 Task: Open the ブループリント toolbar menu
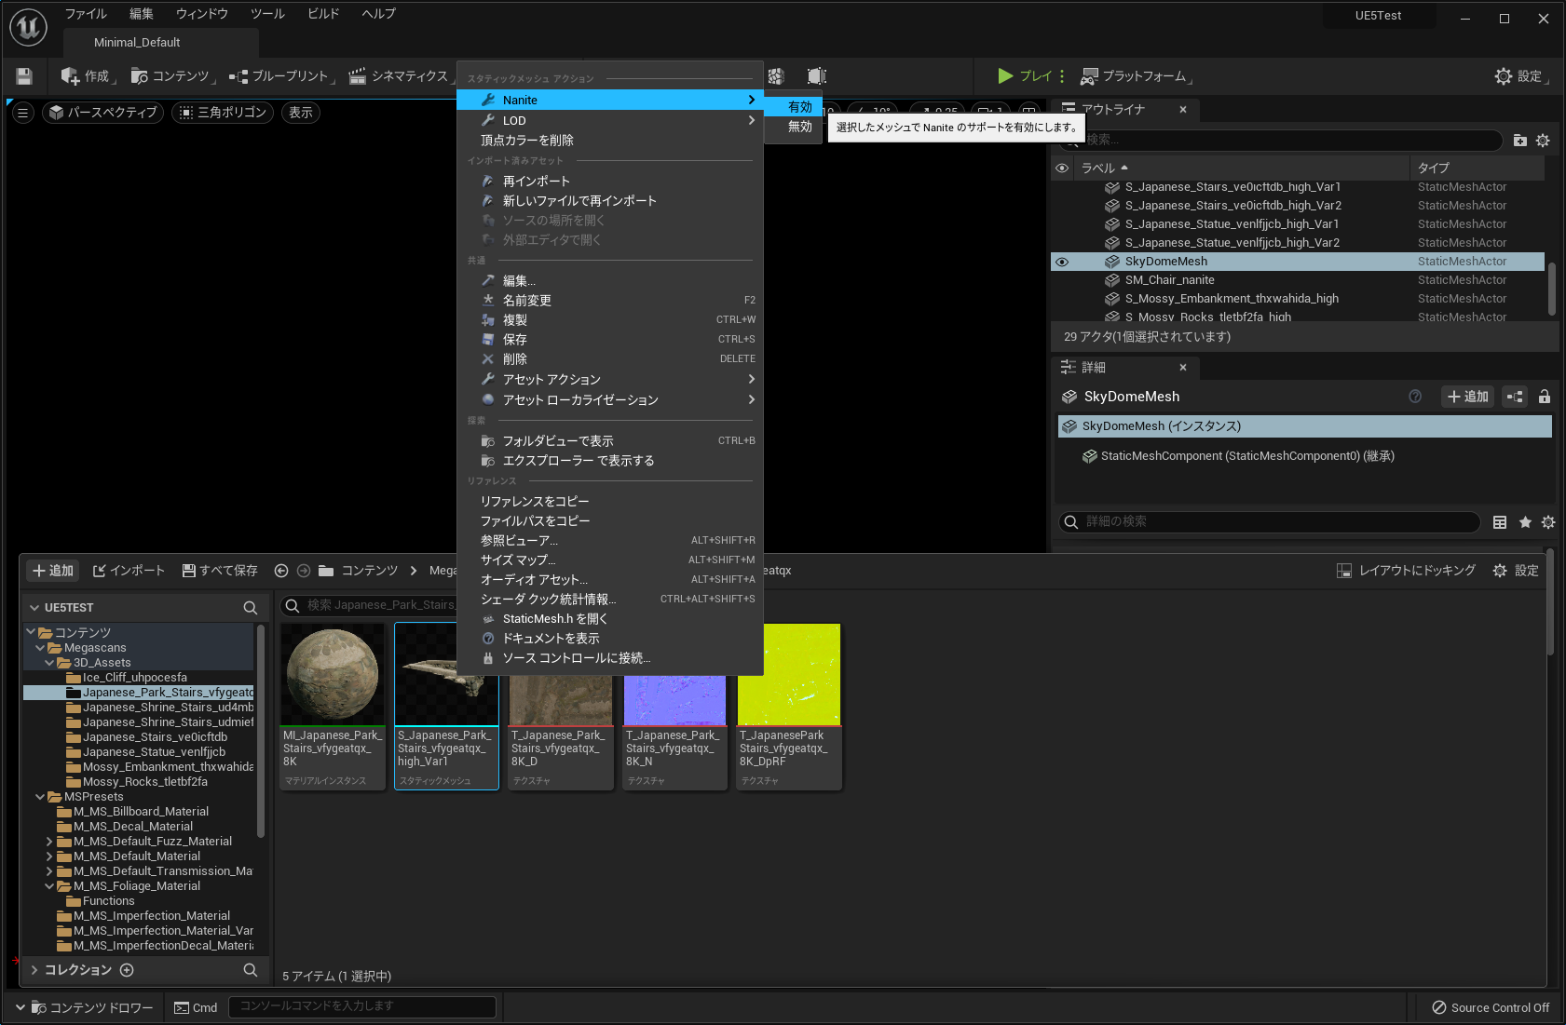tap(282, 76)
